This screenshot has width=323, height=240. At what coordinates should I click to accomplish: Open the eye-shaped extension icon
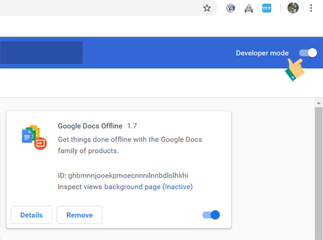231,8
